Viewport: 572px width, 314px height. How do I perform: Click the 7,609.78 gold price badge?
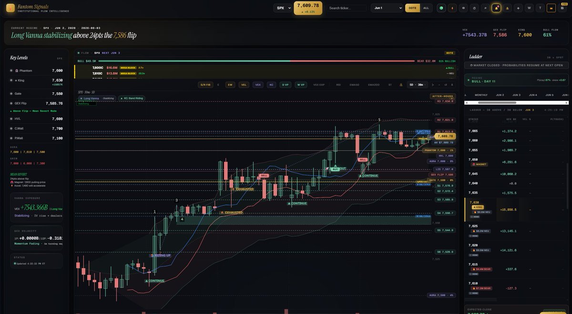coord(307,8)
